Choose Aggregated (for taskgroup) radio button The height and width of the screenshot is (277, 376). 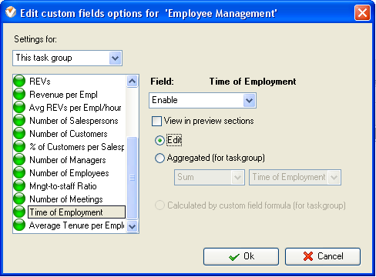pyautogui.click(x=159, y=158)
